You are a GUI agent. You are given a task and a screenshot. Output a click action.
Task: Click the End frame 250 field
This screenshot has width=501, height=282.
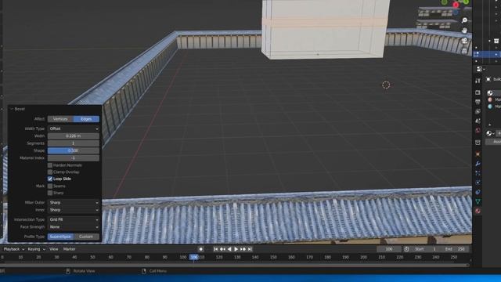[x=455, y=249]
